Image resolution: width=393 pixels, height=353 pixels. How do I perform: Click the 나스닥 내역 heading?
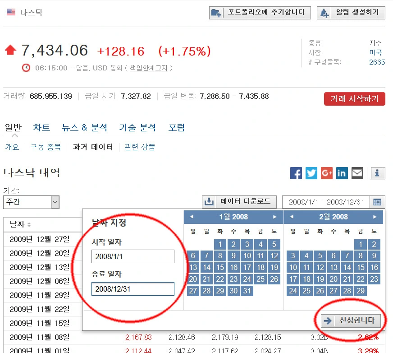(32, 173)
